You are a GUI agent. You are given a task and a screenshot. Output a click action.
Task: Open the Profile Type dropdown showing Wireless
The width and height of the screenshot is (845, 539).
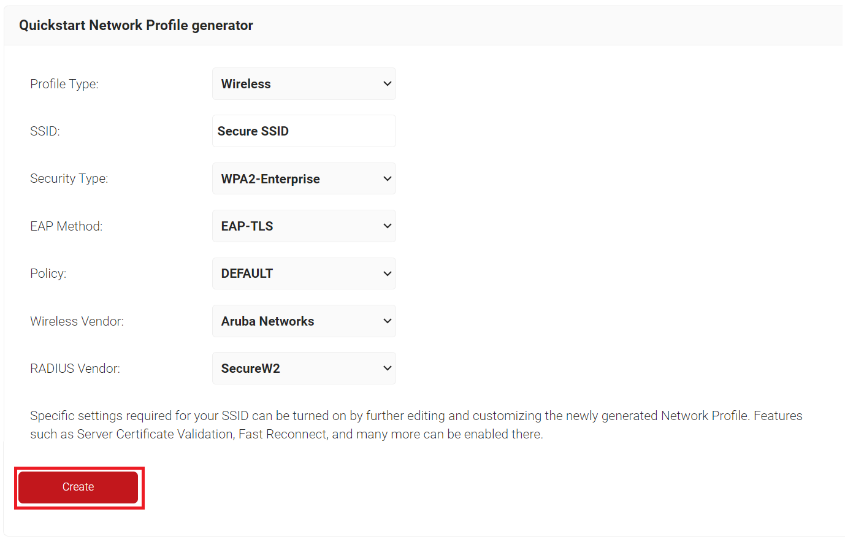coord(304,84)
